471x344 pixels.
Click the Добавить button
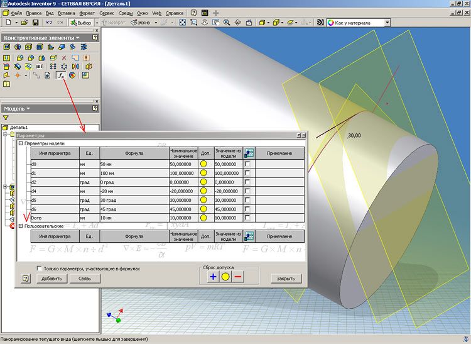tap(51, 279)
